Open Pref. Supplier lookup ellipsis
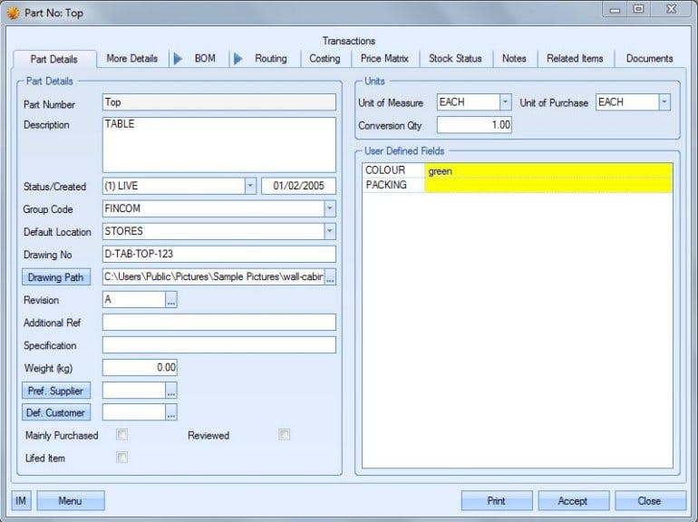The height and width of the screenshot is (522, 698). click(x=171, y=391)
